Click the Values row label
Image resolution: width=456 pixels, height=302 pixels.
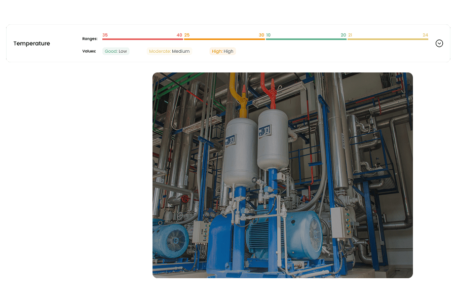click(89, 51)
